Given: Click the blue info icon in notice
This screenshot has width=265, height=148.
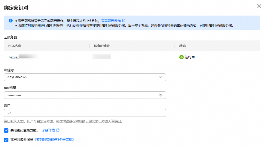Looking at the screenshot, I should (x=11, y=21).
